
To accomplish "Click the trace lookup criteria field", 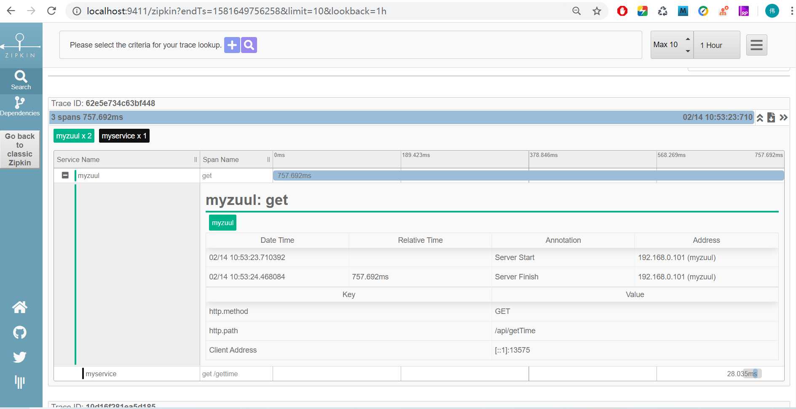I will [351, 45].
